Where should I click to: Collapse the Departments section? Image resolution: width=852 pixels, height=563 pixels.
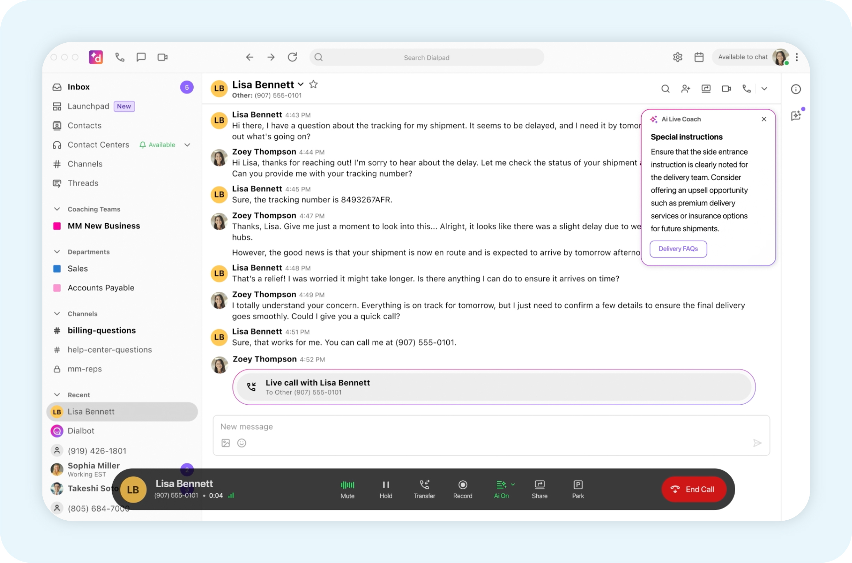pyautogui.click(x=57, y=252)
